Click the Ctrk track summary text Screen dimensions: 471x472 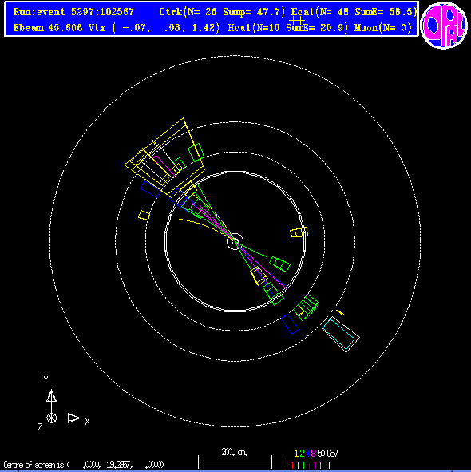coord(222,12)
